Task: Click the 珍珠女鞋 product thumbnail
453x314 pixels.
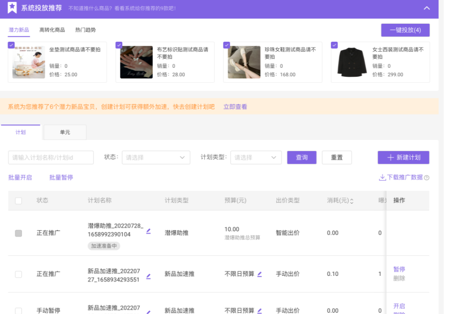Action: 244,62
